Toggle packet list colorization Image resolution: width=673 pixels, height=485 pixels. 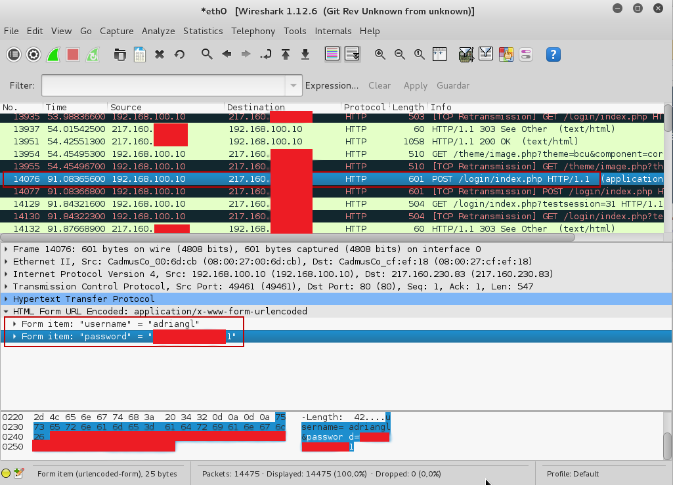click(332, 54)
